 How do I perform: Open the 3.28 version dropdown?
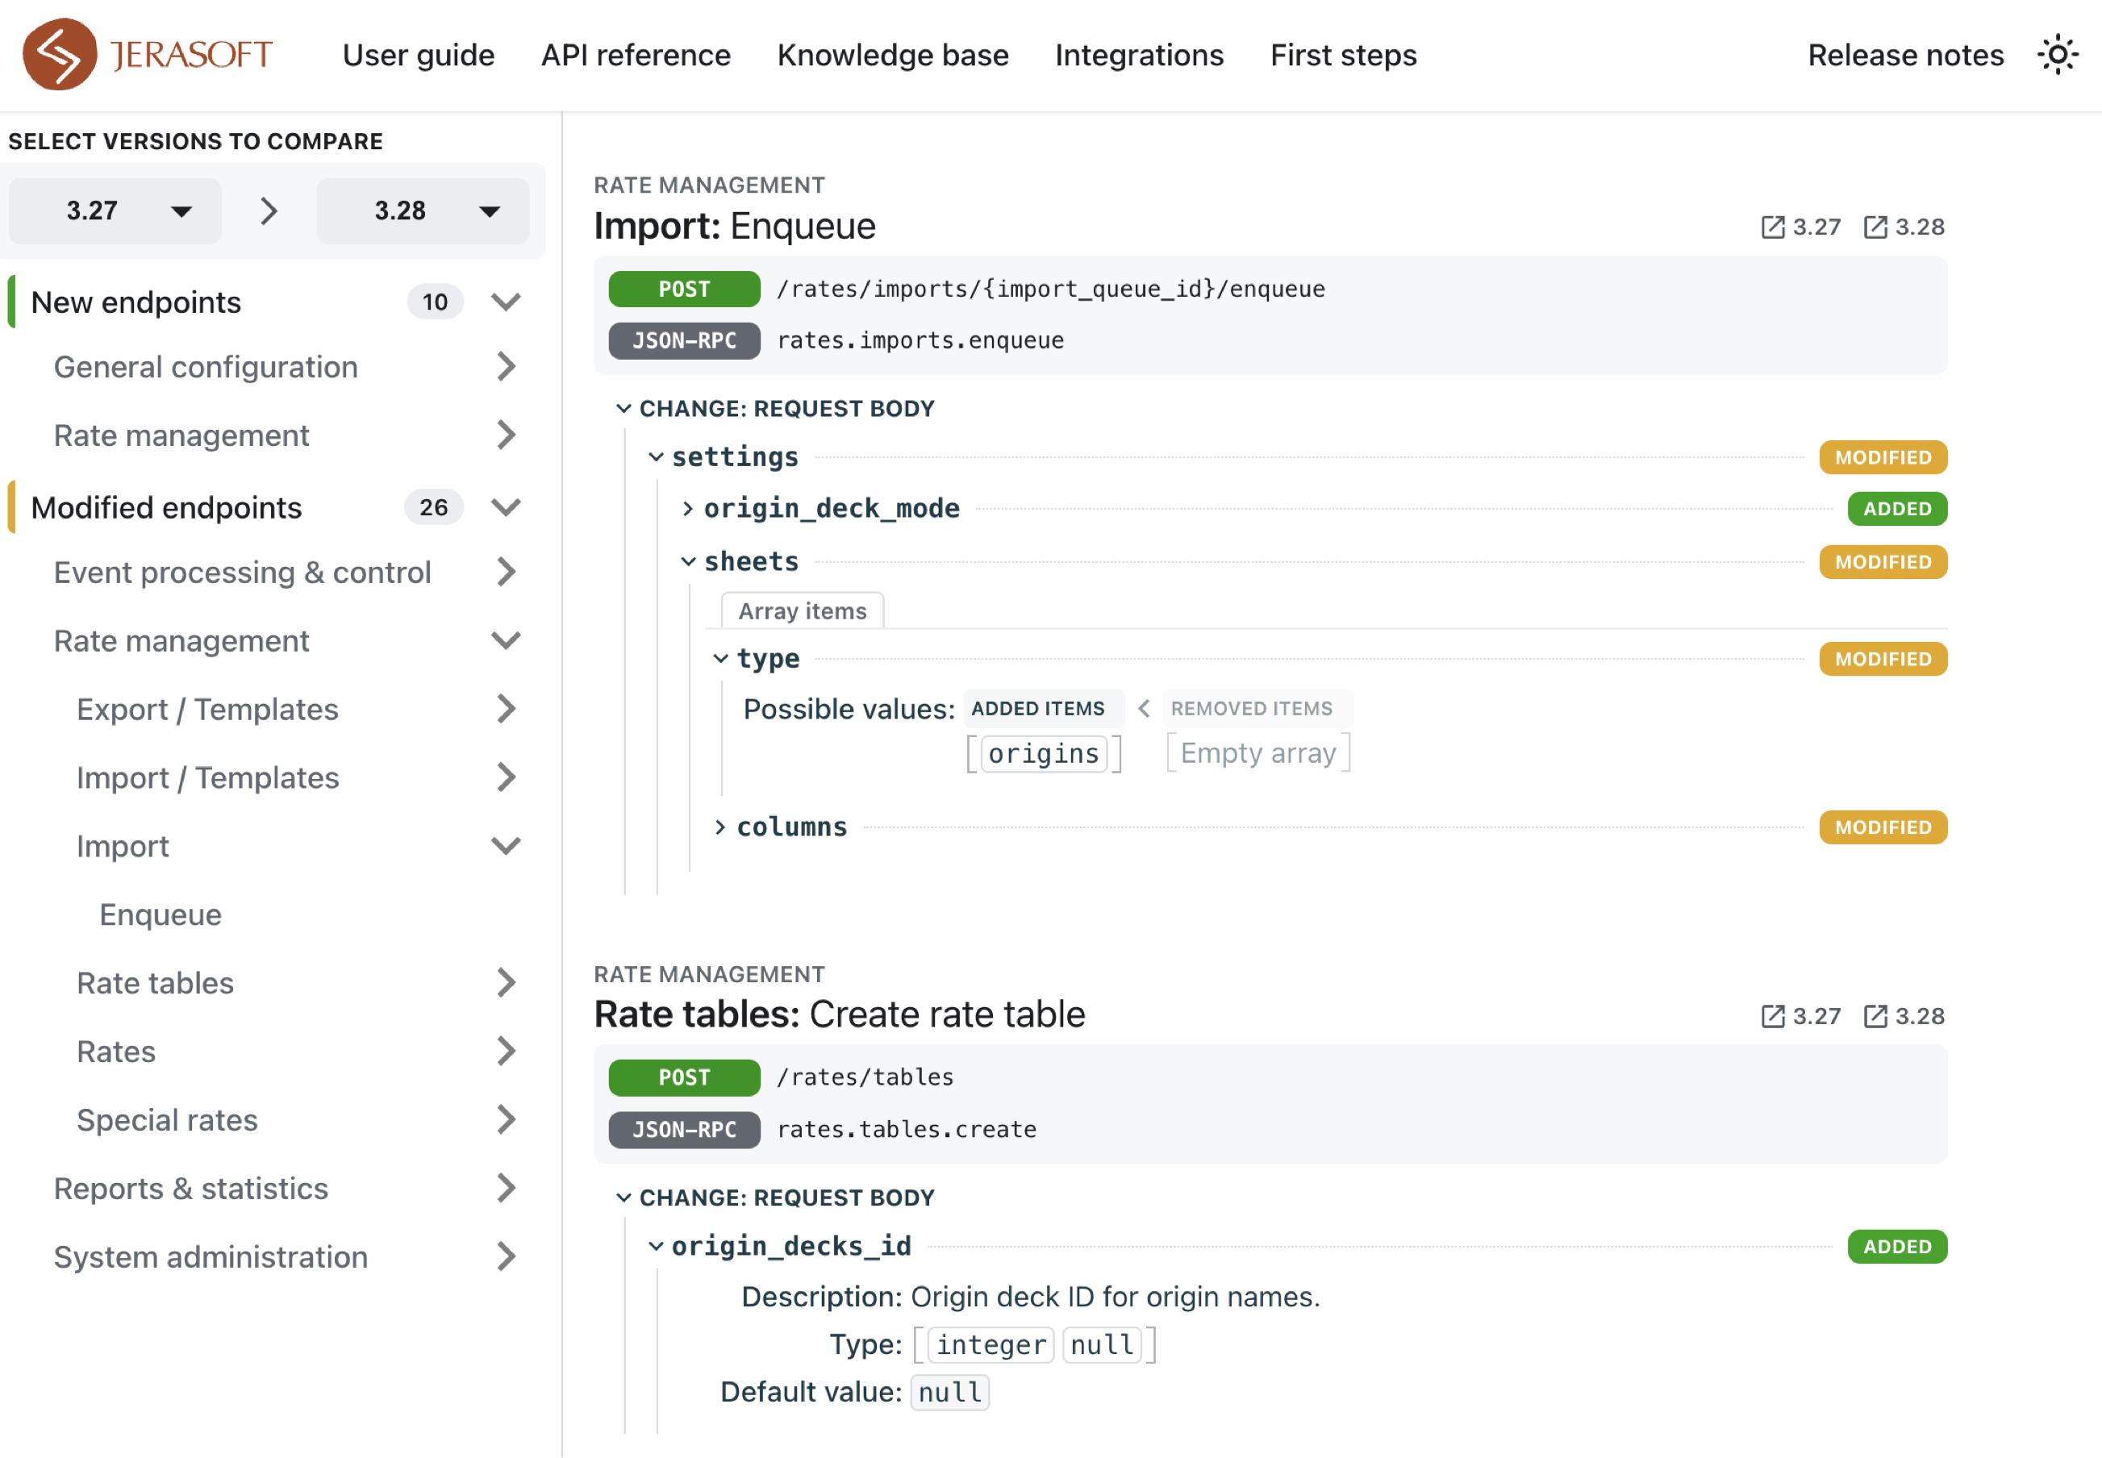click(423, 211)
